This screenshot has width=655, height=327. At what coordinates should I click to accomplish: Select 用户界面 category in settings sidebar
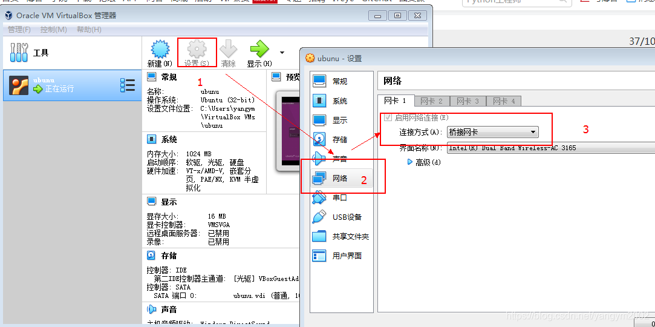pyautogui.click(x=342, y=256)
